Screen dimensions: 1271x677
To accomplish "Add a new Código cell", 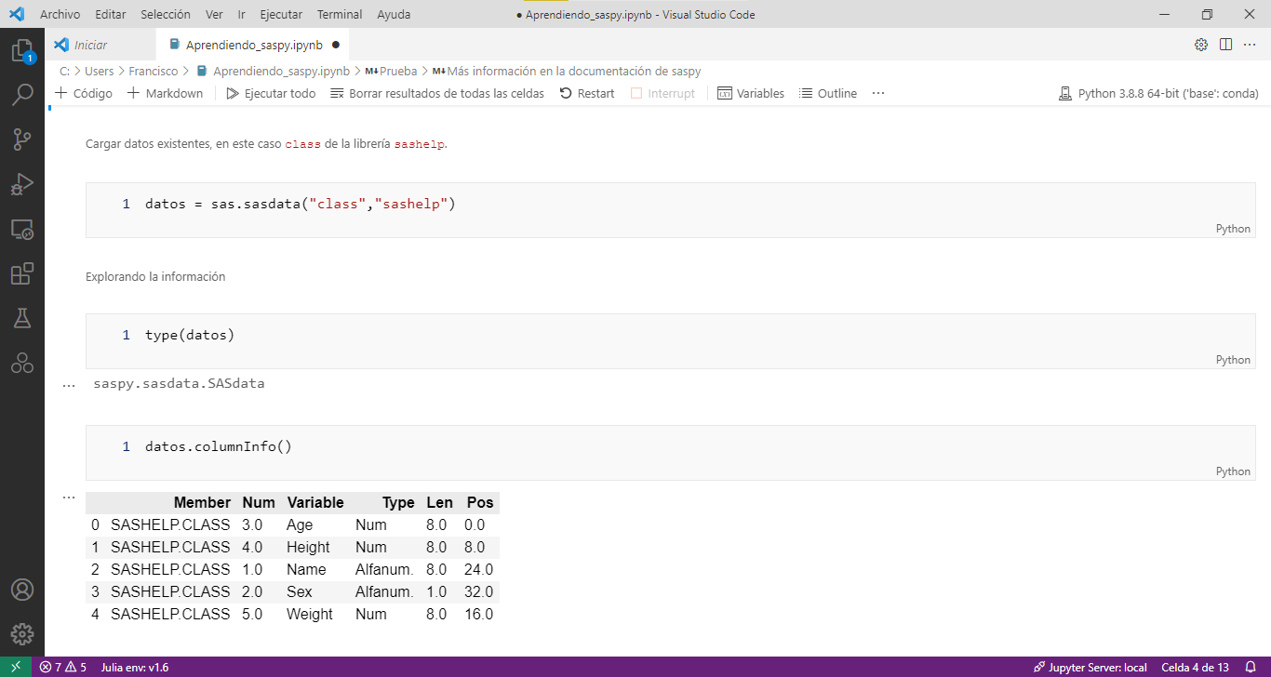I will [x=84, y=93].
